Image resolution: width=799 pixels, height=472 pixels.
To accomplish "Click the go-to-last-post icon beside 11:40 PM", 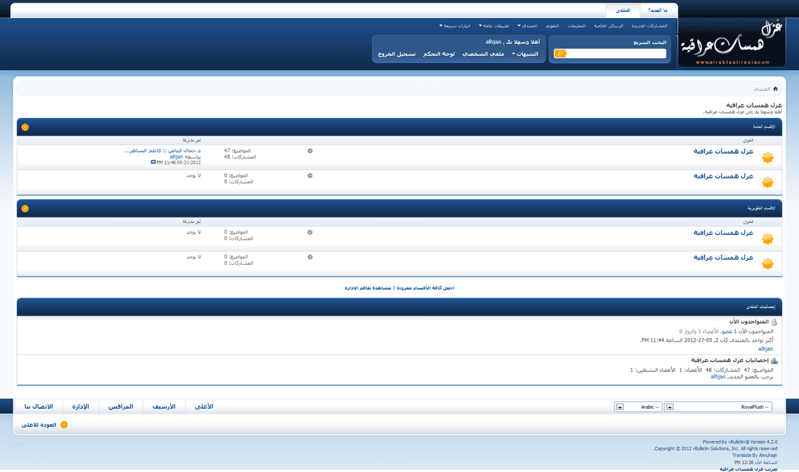I will click(x=154, y=162).
